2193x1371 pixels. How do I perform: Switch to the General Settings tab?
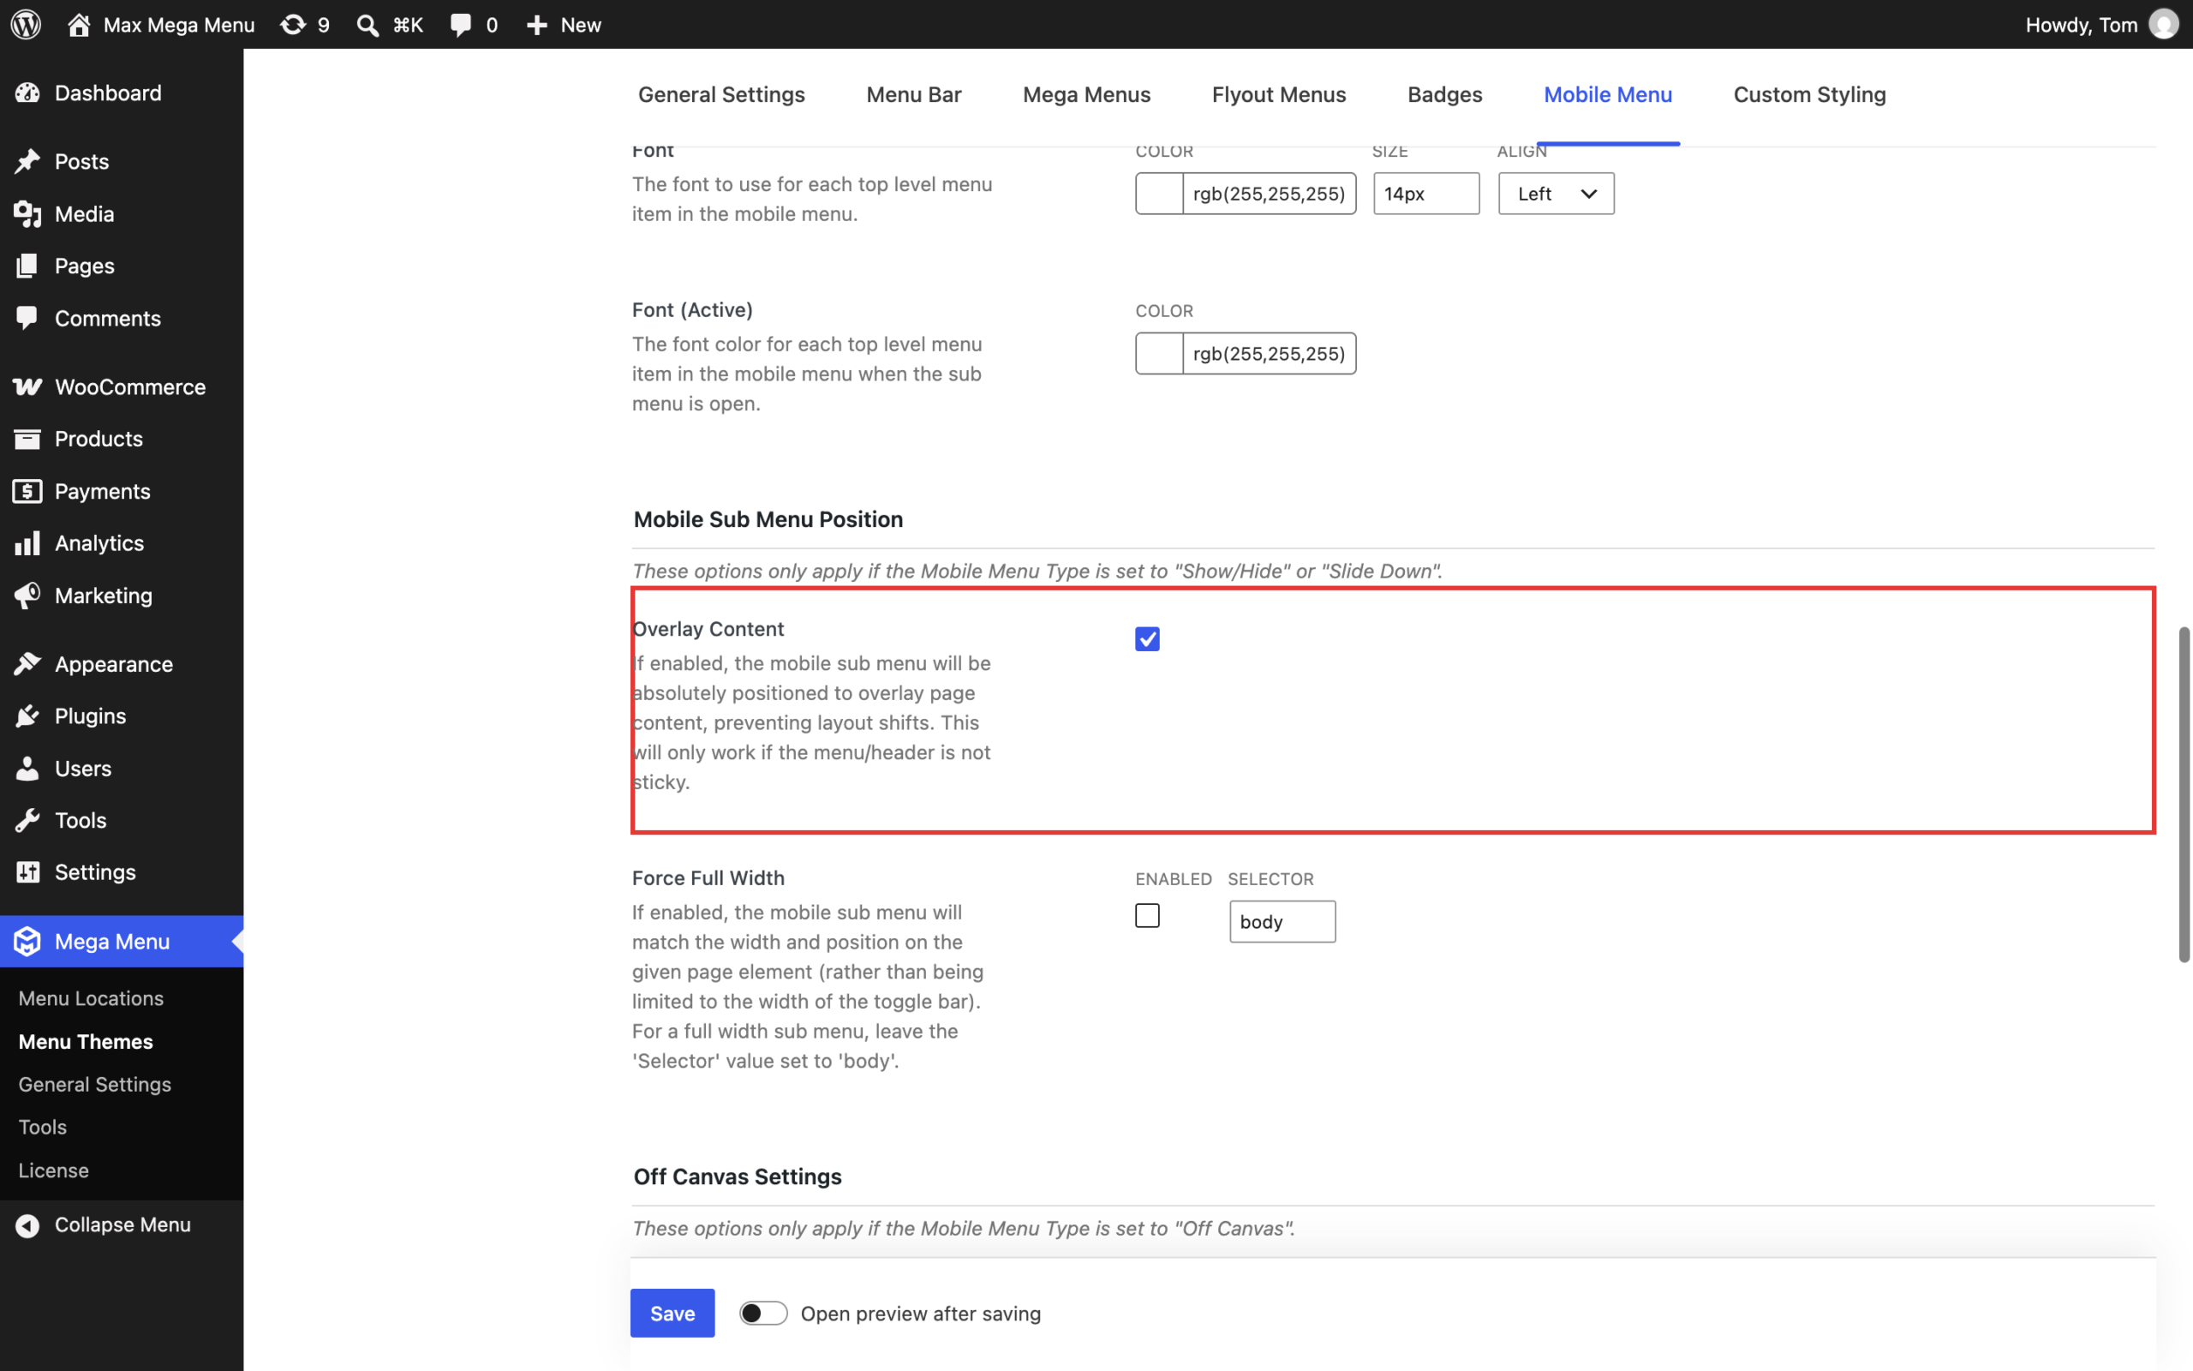pos(721,94)
